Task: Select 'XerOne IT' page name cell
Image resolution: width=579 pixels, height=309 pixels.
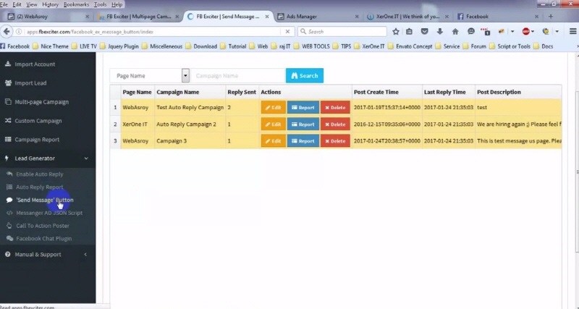Action: [135, 124]
